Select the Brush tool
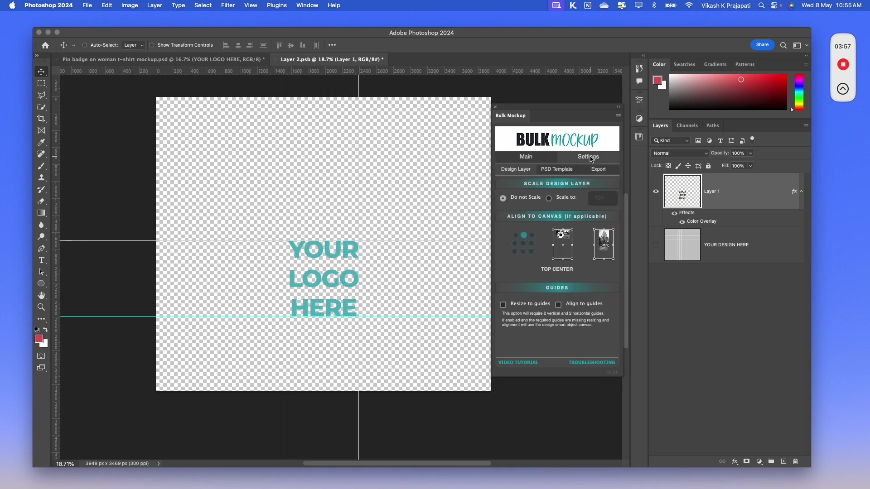Viewport: 870px width, 489px height. (x=41, y=166)
